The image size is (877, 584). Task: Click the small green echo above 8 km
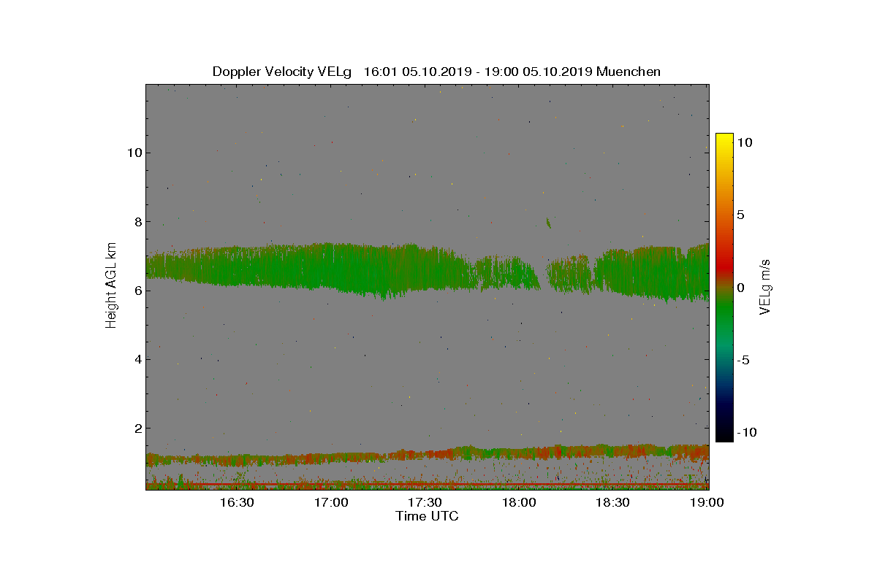tap(548, 222)
